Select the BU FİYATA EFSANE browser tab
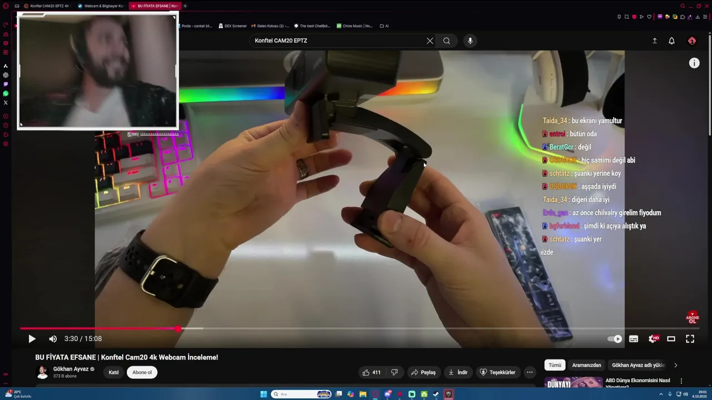 pyautogui.click(x=155, y=6)
